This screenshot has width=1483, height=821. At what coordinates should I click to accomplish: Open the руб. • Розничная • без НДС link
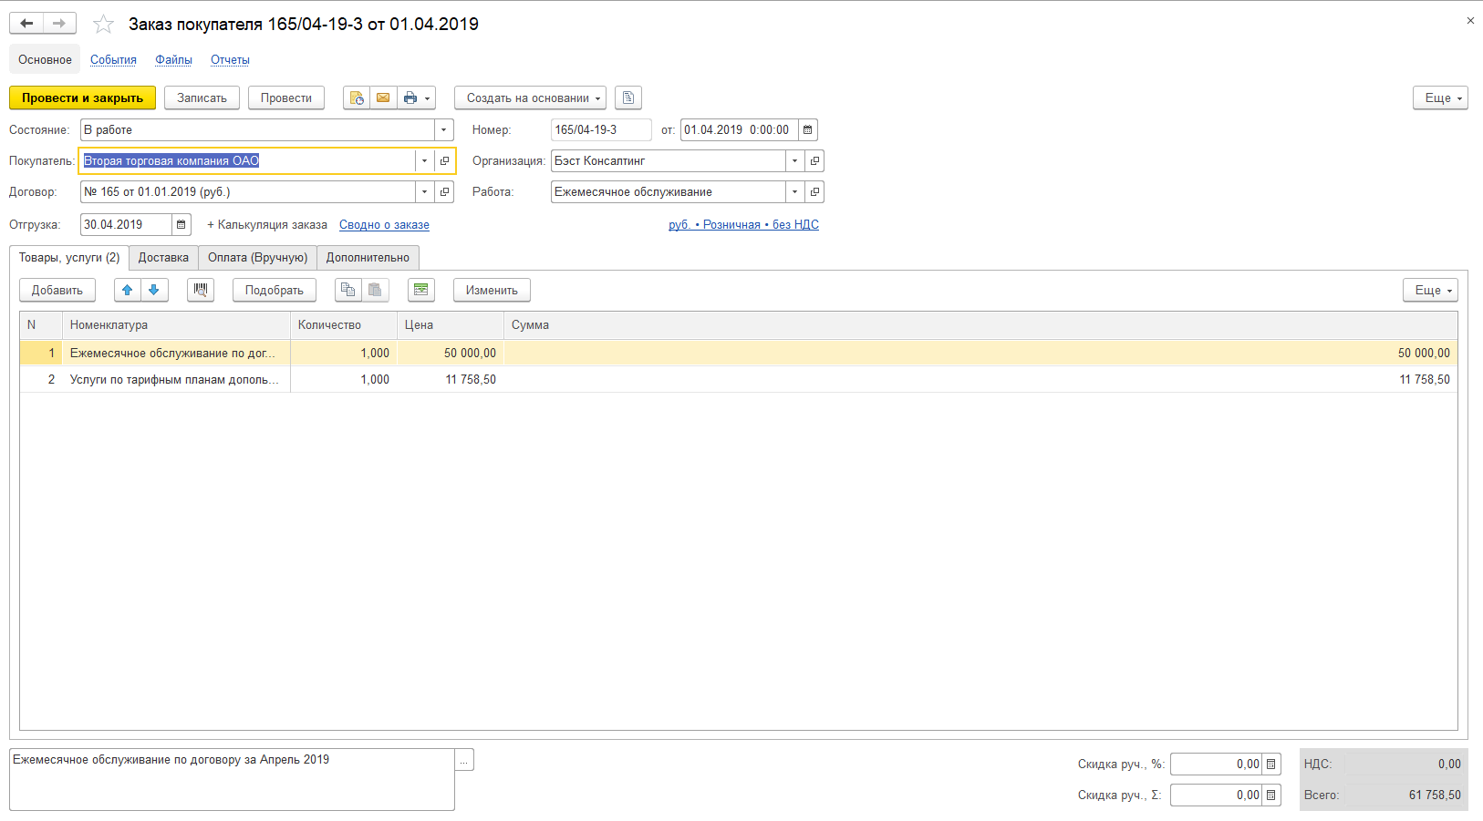point(743,225)
